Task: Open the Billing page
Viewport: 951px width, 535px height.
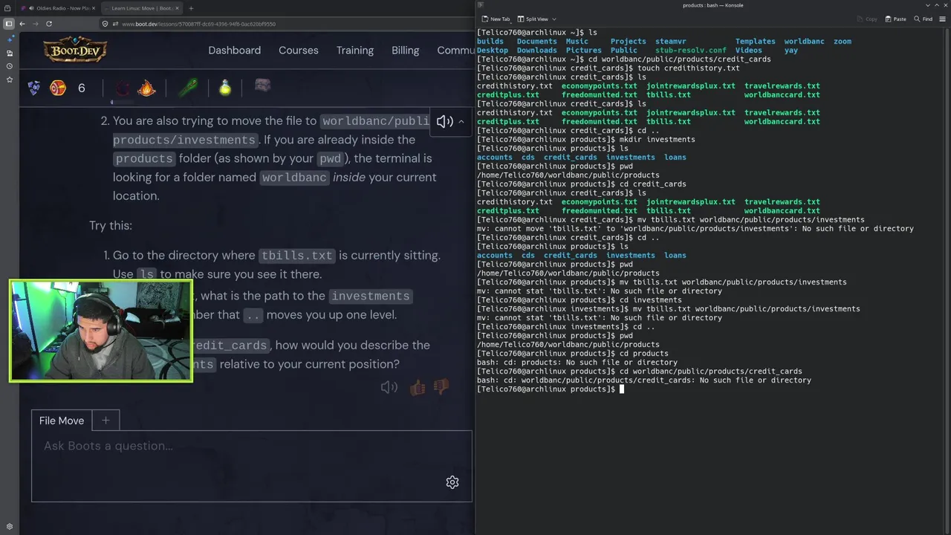Action: click(x=405, y=51)
